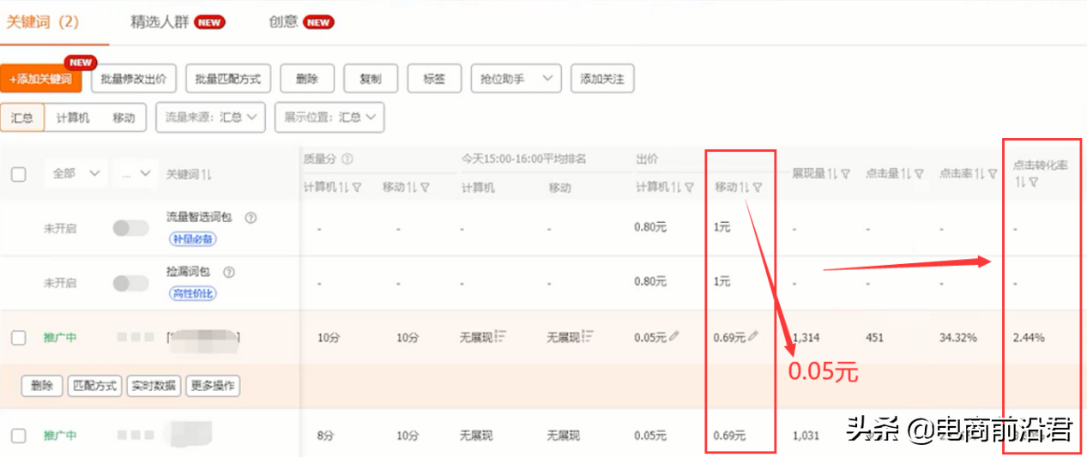Image resolution: width=1087 pixels, height=457 pixels.
Task: Open the ellipsis dropdown beside 全部
Action: coord(136,173)
